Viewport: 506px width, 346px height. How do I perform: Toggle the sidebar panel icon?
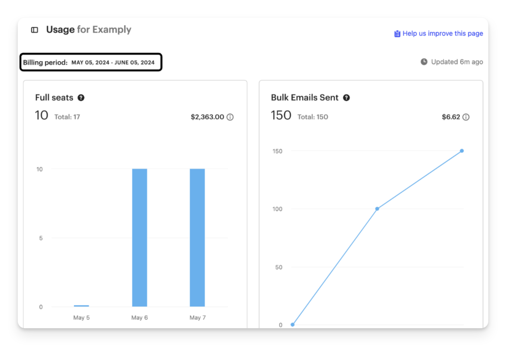pos(35,30)
